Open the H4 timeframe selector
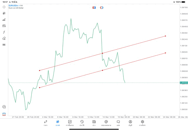Screen dimensions: 188x131 4,45
